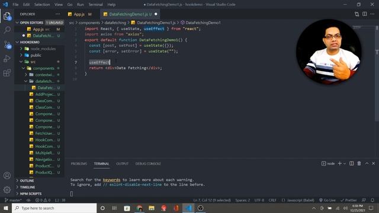The height and width of the screenshot is (213, 379).
Task: Close the unsaved DataFetchingDemo1.js tab via dot
Action: [x=156, y=14]
